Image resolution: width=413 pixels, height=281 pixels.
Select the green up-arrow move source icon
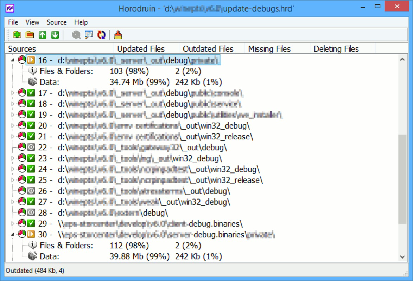click(x=42, y=34)
